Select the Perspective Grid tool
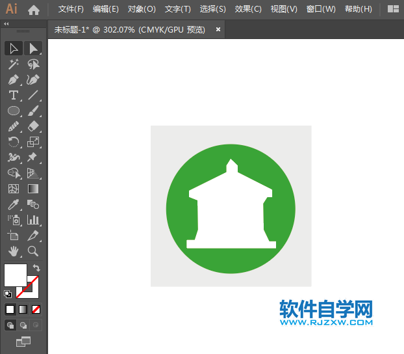 (x=33, y=173)
